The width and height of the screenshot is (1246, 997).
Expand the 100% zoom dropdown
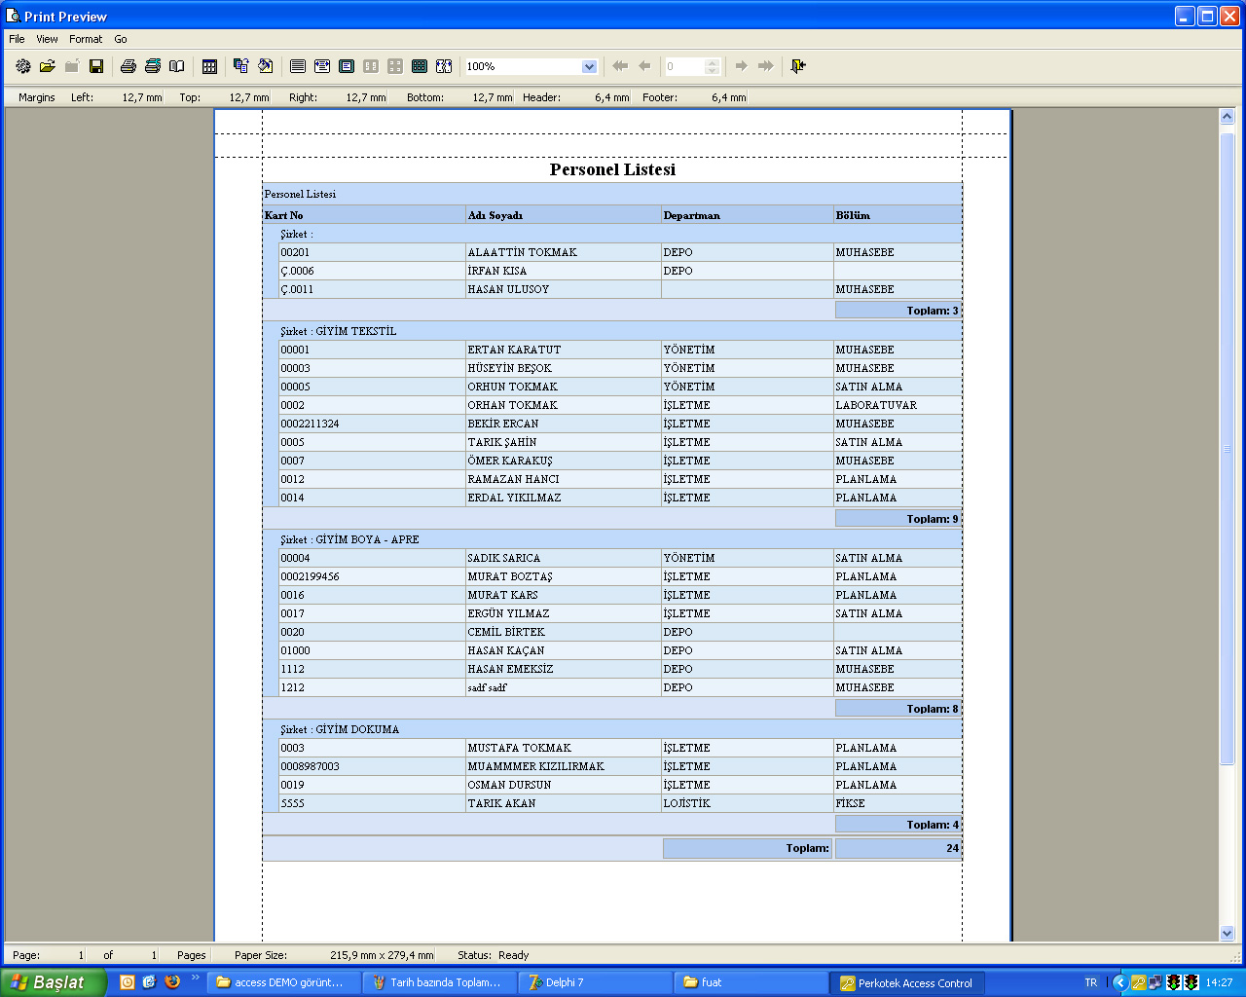[589, 66]
